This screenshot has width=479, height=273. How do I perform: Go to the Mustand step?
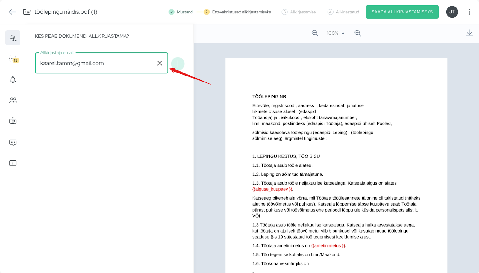tap(181, 12)
